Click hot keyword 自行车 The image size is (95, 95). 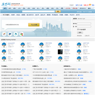click(78, 15)
